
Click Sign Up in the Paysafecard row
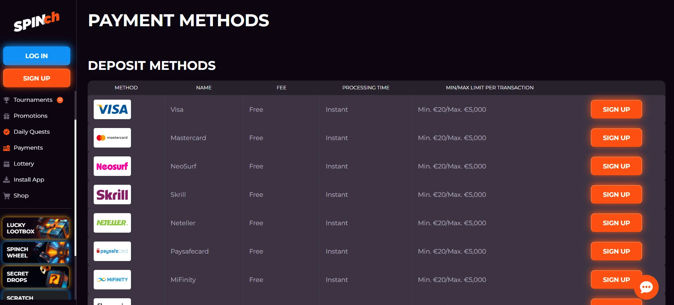616,251
